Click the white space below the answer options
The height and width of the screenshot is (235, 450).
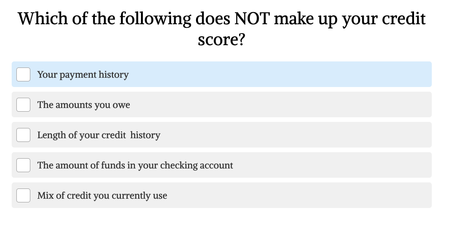point(222,222)
